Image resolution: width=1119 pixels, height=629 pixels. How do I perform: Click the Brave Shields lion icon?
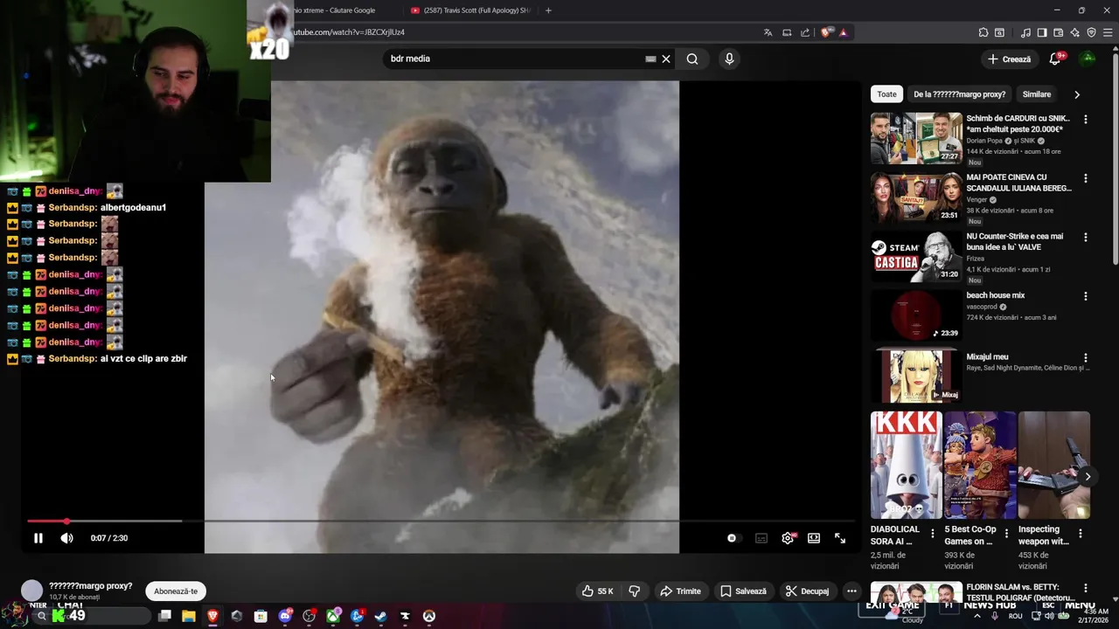pos(826,32)
